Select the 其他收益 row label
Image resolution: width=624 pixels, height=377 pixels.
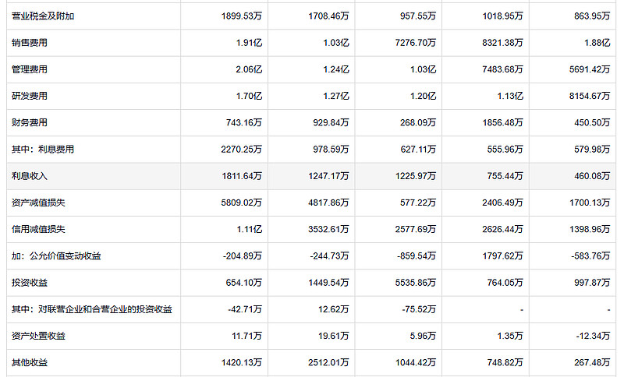tap(30, 362)
